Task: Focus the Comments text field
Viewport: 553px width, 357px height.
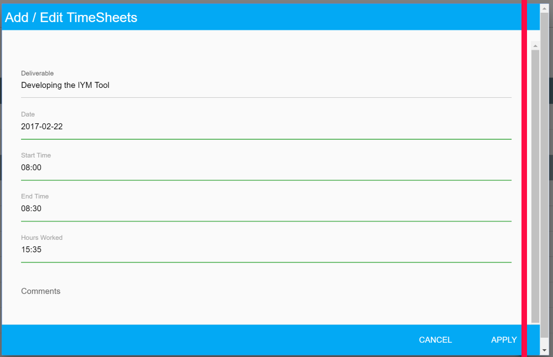Action: (x=265, y=291)
